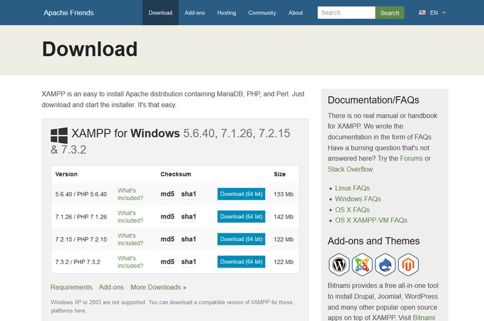Viewport: 484px width, 321px height.
Task: Click the '5.6.40 / PHP 5.6.40' version cell
Action: coord(81,194)
